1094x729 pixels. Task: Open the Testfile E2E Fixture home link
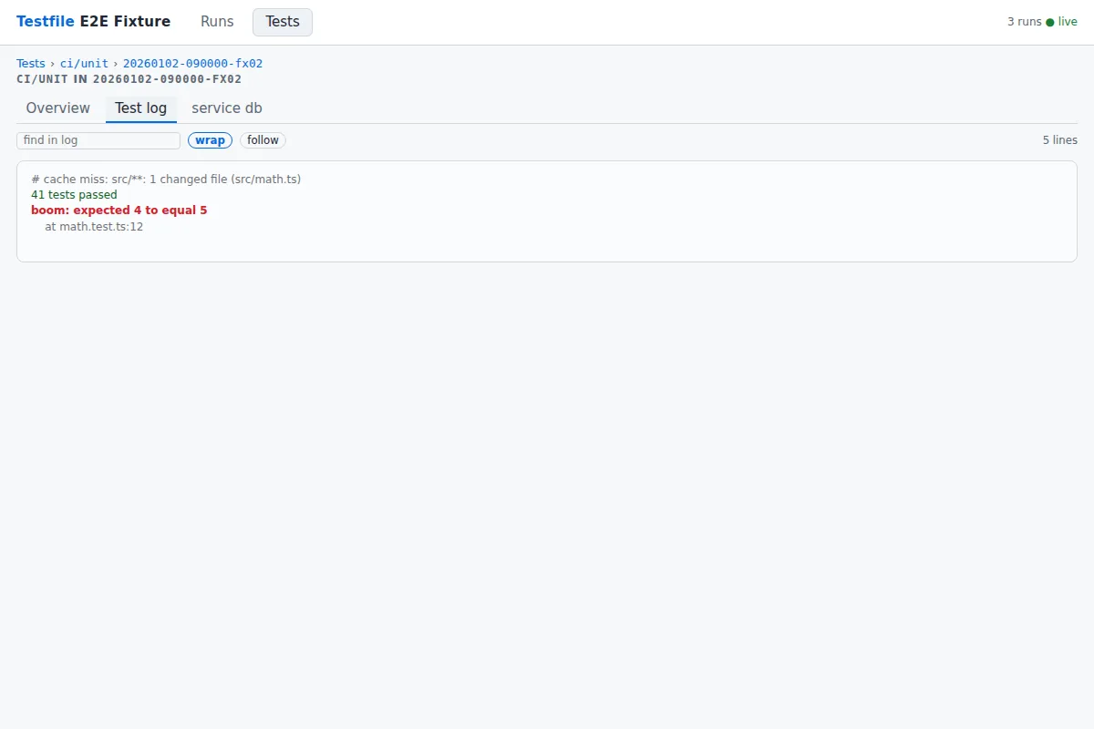[x=93, y=22]
